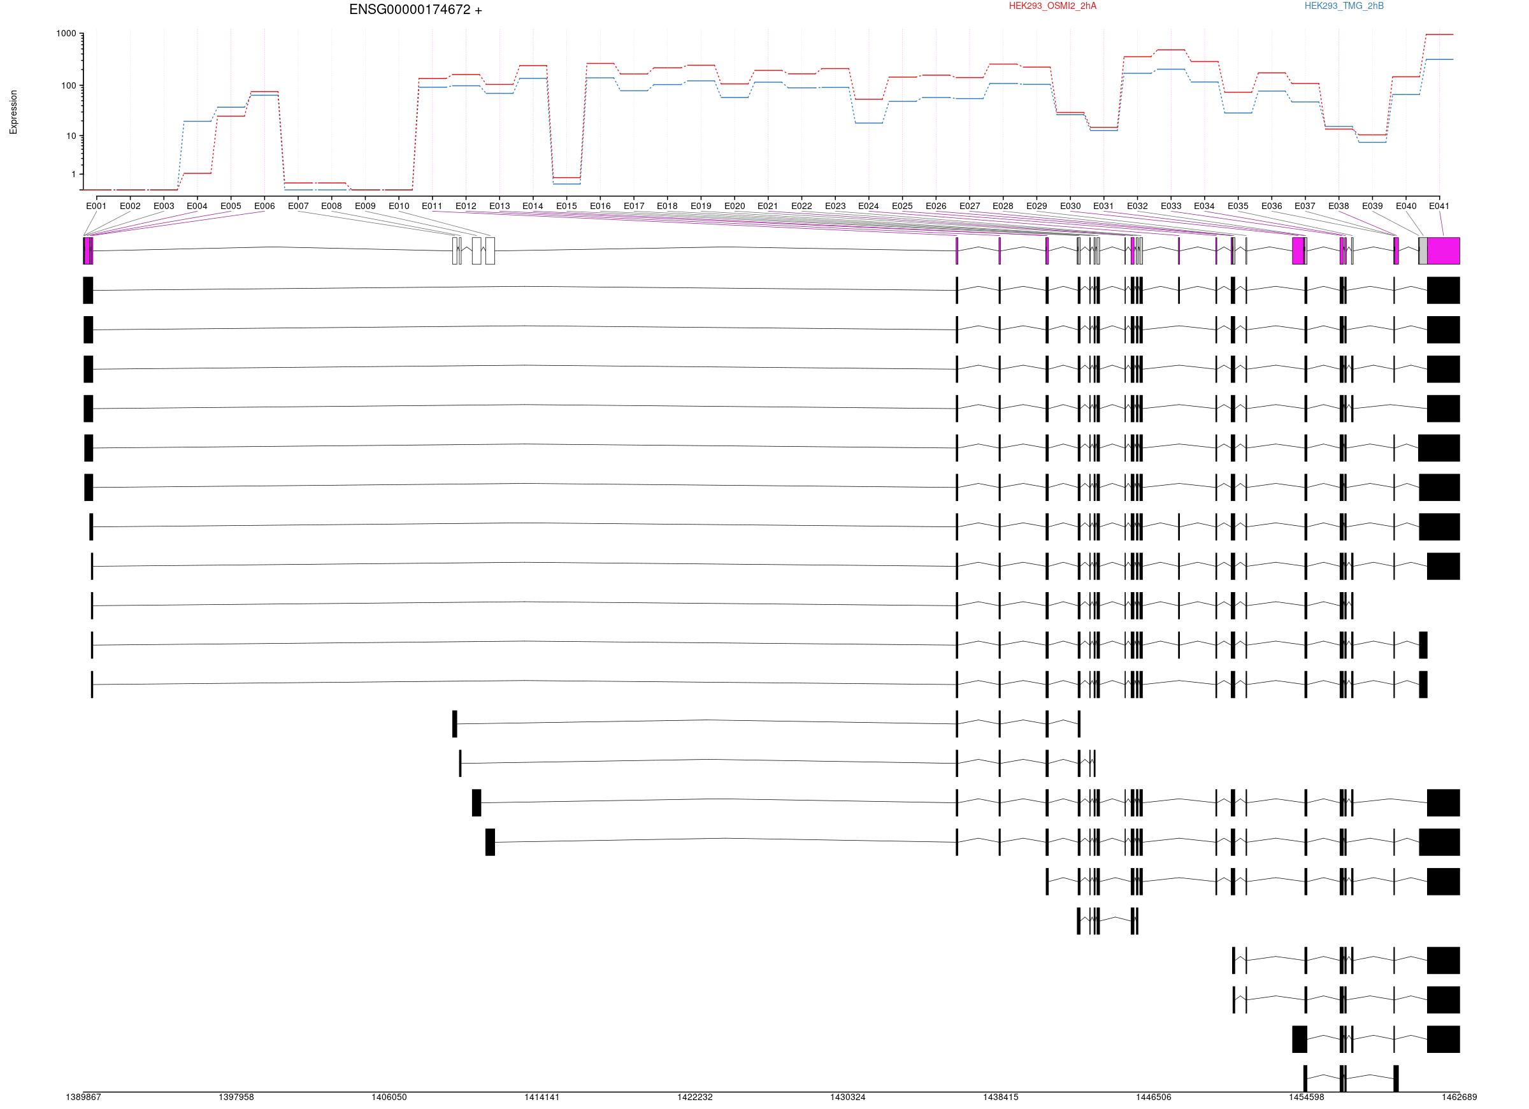Select the HEK293_TMG_2hB legend label
The image size is (1529, 1109).
(x=1344, y=6)
